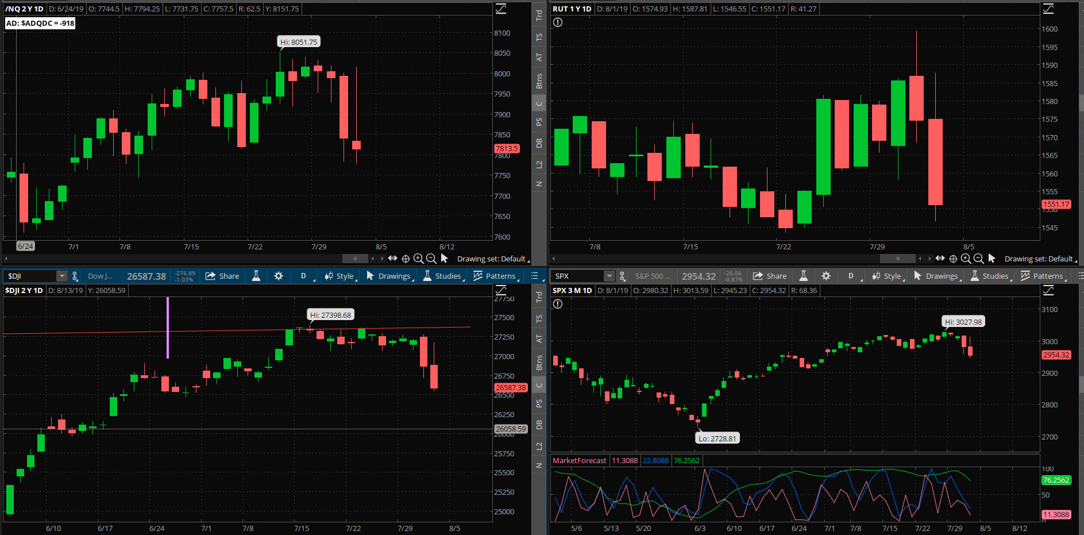Click the 'Hi: 8051.75' price bubble
Image resolution: width=1084 pixels, height=535 pixels.
coord(299,42)
